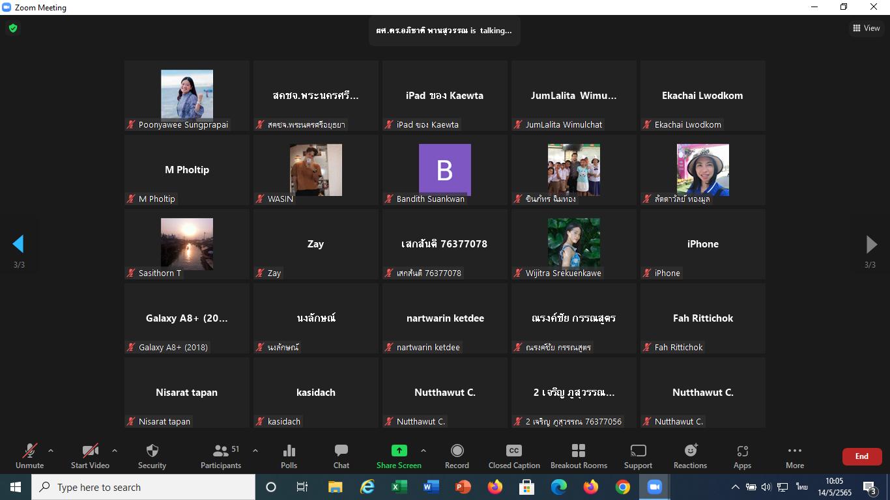Start recording with the Record button
The width and height of the screenshot is (890, 500).
457,456
